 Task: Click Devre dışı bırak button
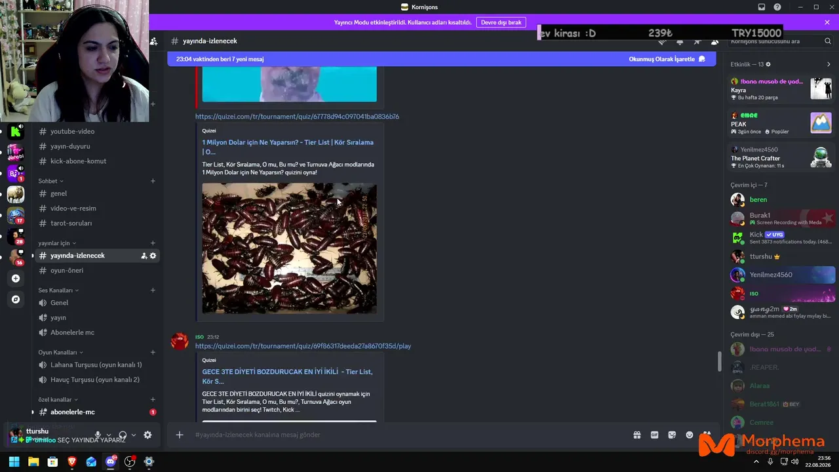501,22
